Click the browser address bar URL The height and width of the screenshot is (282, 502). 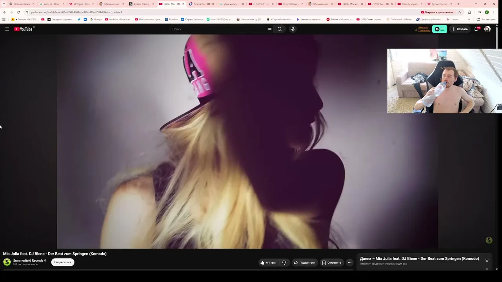pos(76,12)
